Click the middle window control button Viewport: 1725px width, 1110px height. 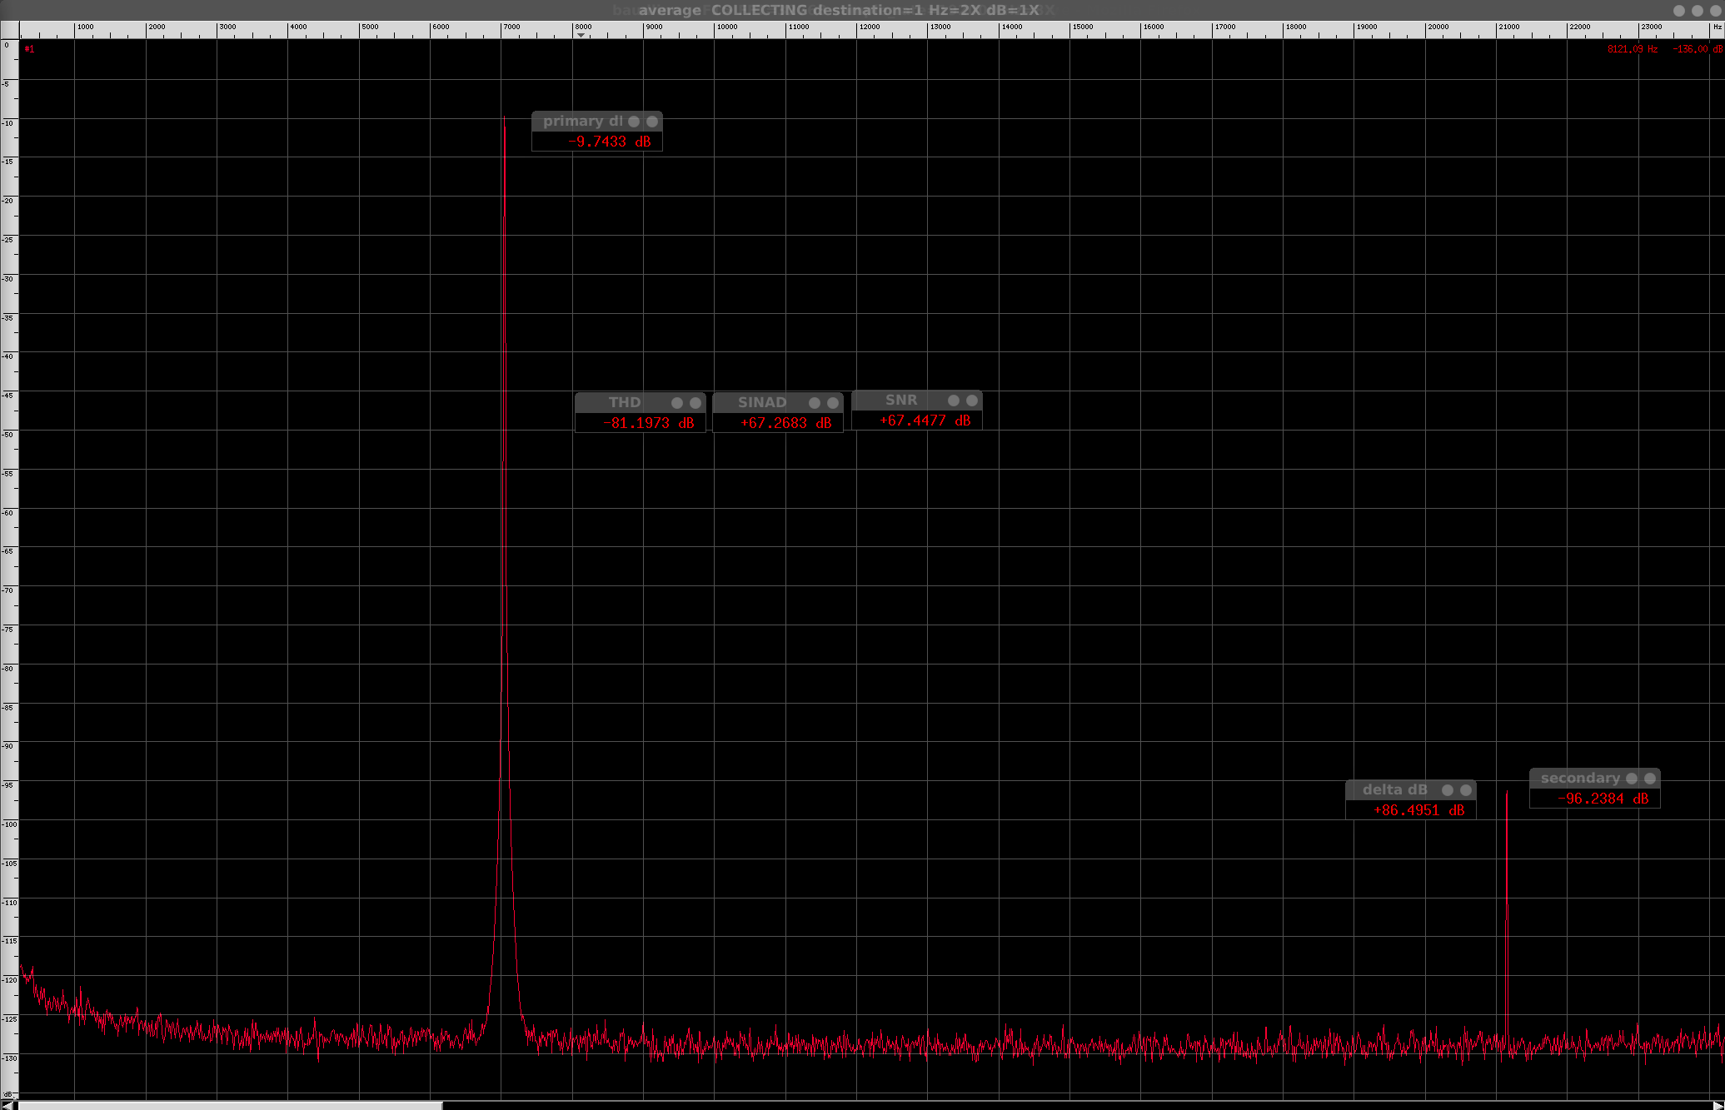tap(1697, 11)
